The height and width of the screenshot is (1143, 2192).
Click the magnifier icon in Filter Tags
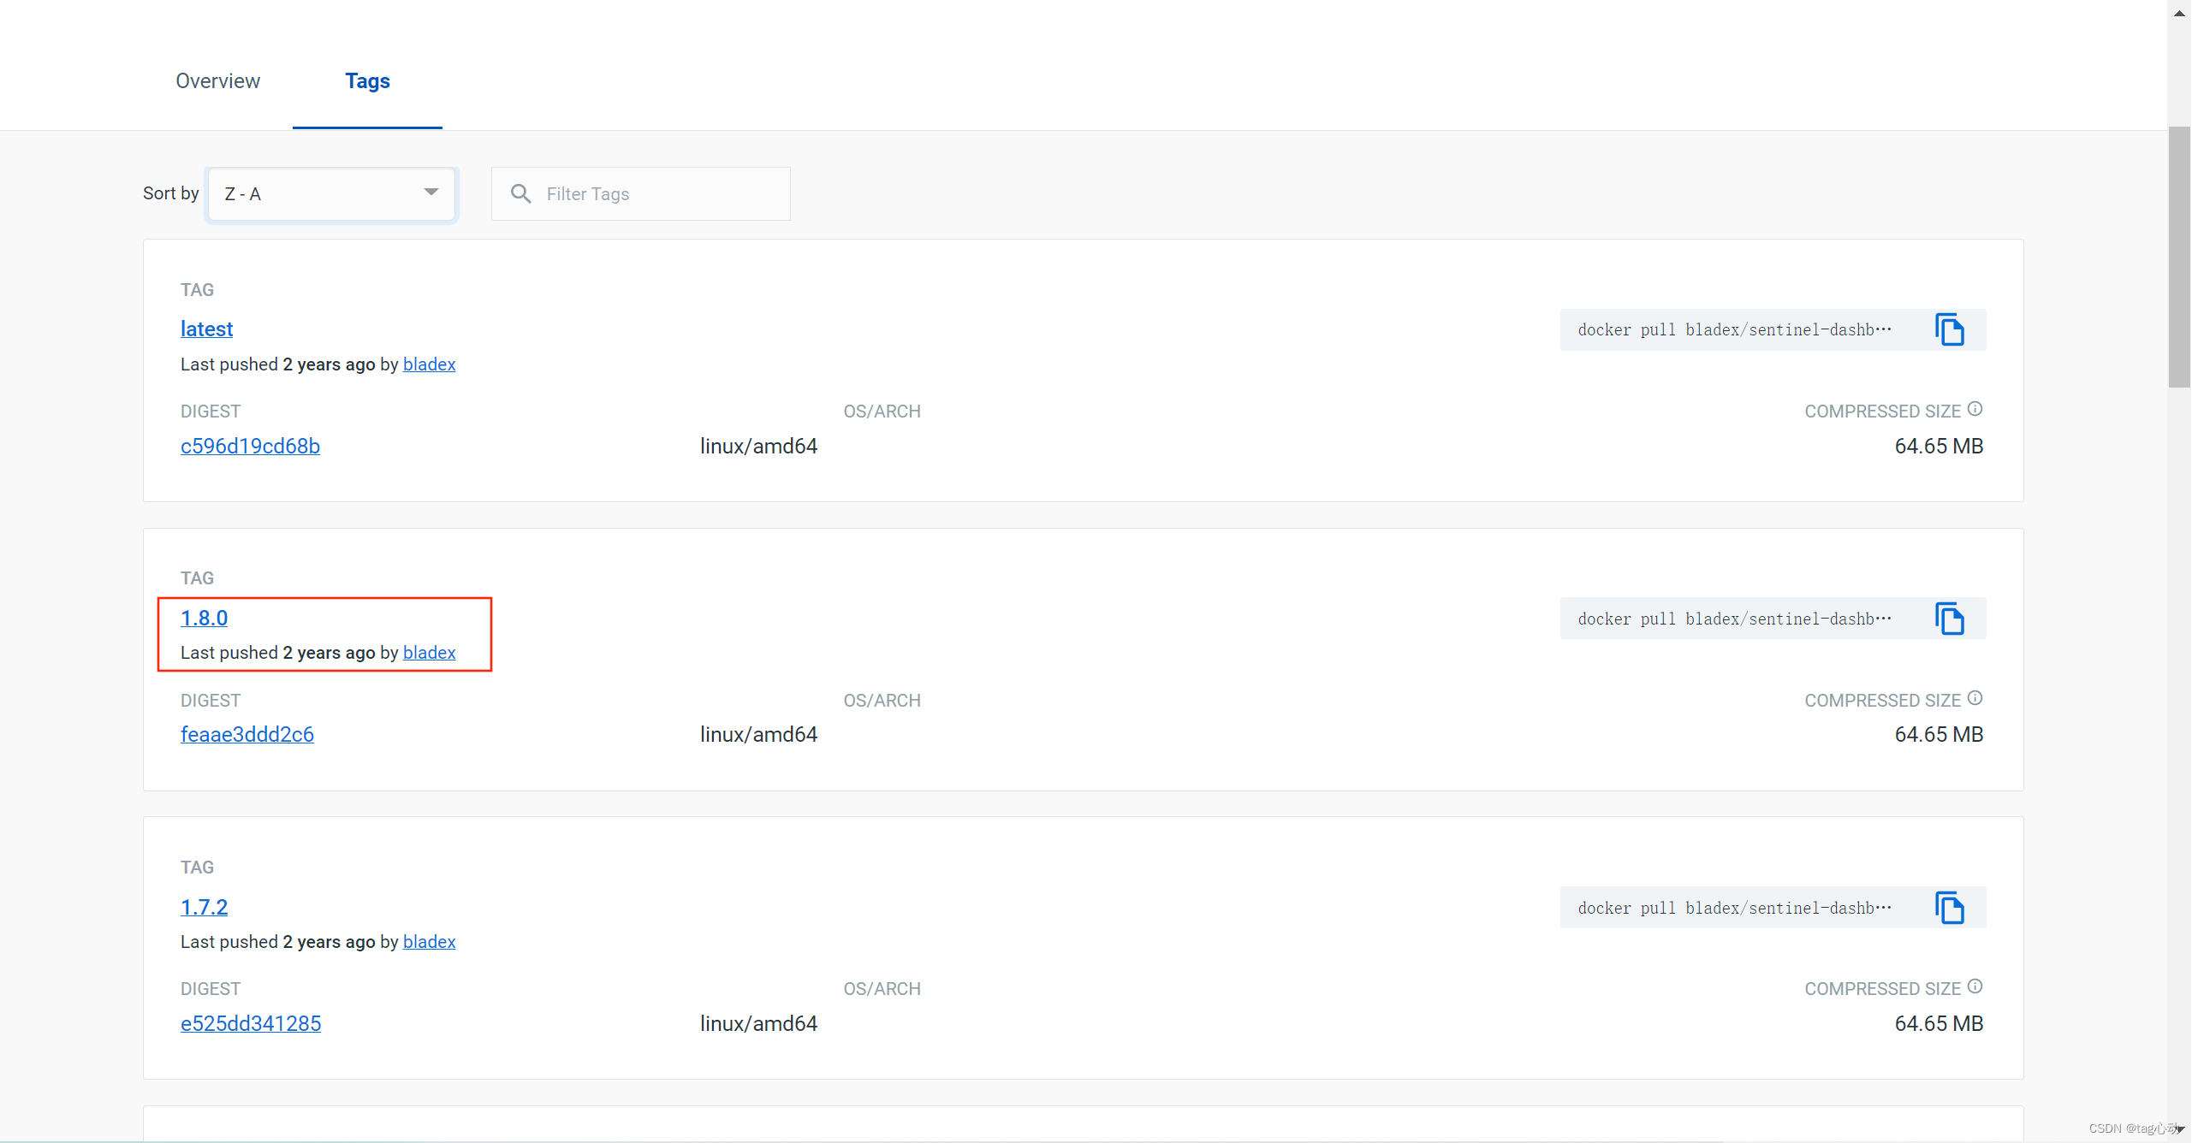pos(521,193)
